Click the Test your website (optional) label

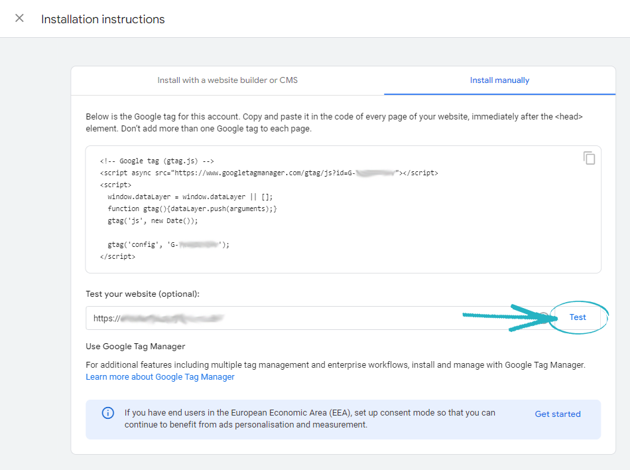click(143, 294)
